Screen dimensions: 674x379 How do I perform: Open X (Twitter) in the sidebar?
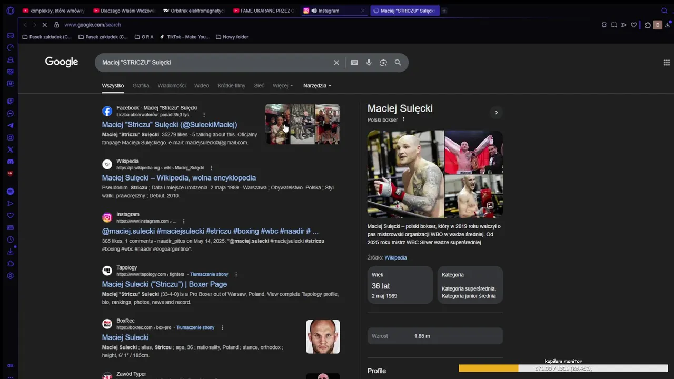[x=10, y=149]
